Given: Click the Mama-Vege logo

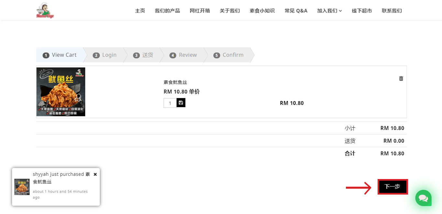Looking at the screenshot, I should 45,11.
